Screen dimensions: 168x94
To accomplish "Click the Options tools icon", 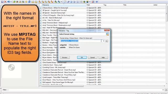I will pyautogui.click(x=93, y=2).
